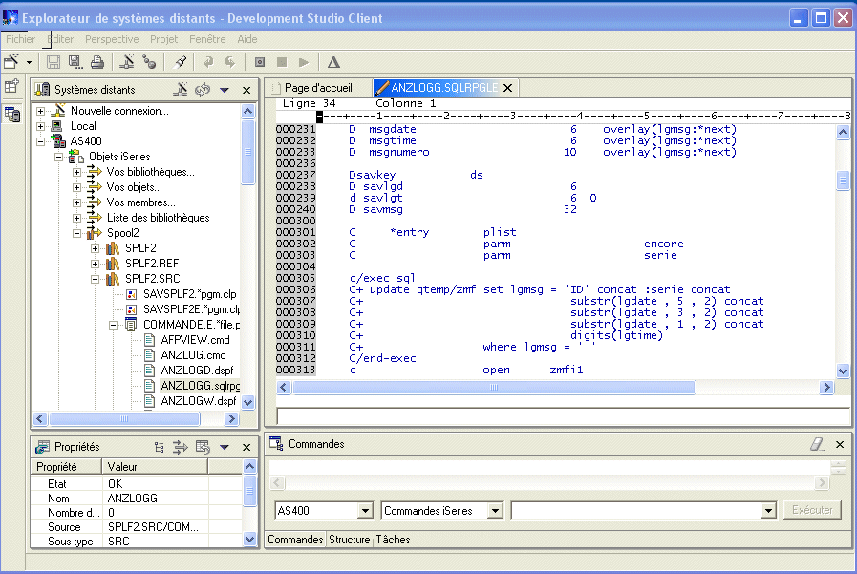The image size is (857, 574).
Task: Expand the SPLF2.REF library node
Action: tap(96, 264)
